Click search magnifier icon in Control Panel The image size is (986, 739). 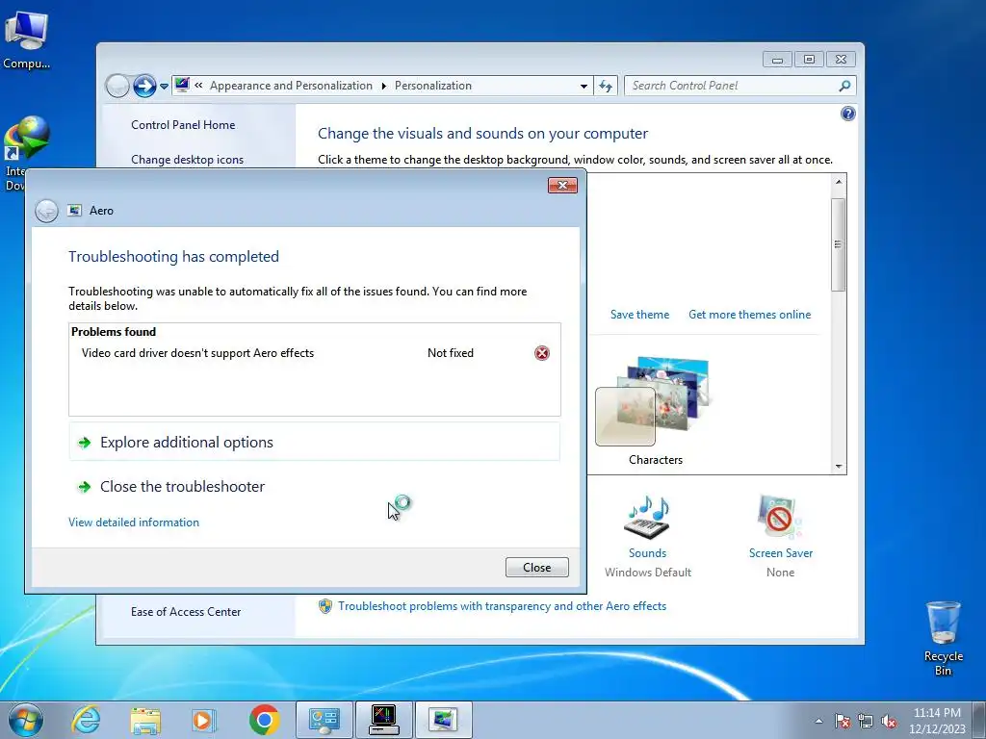click(x=844, y=86)
